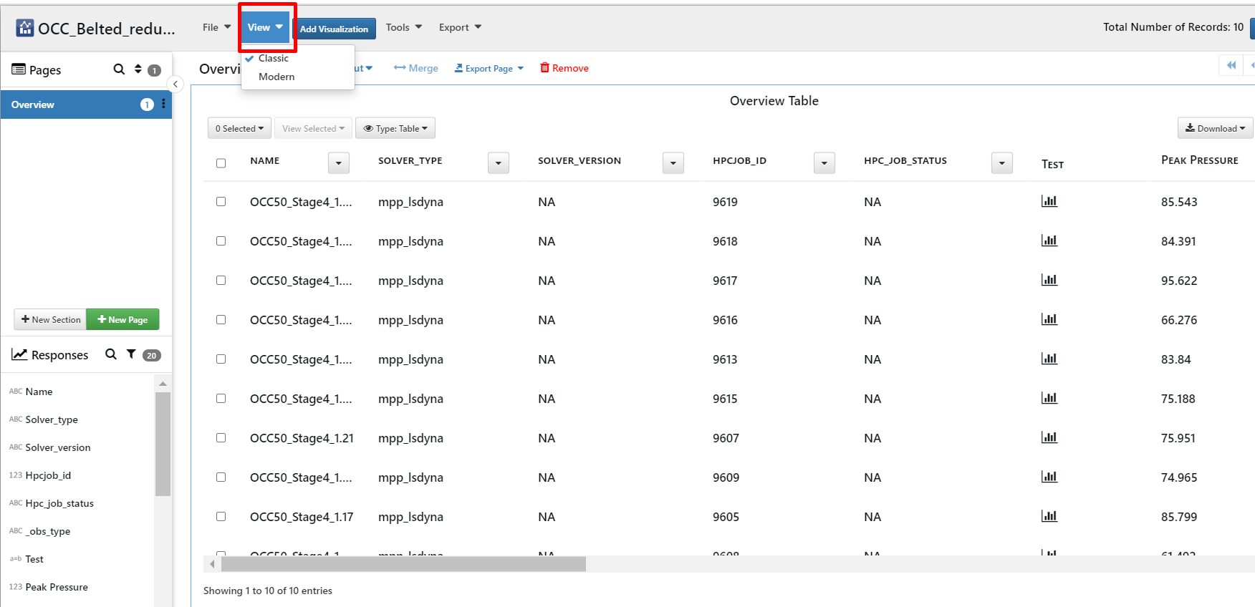Click the Pages panel list icon

(19, 69)
